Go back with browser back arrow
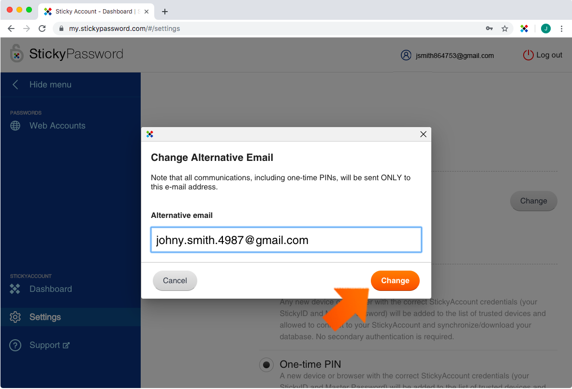 pos(11,29)
